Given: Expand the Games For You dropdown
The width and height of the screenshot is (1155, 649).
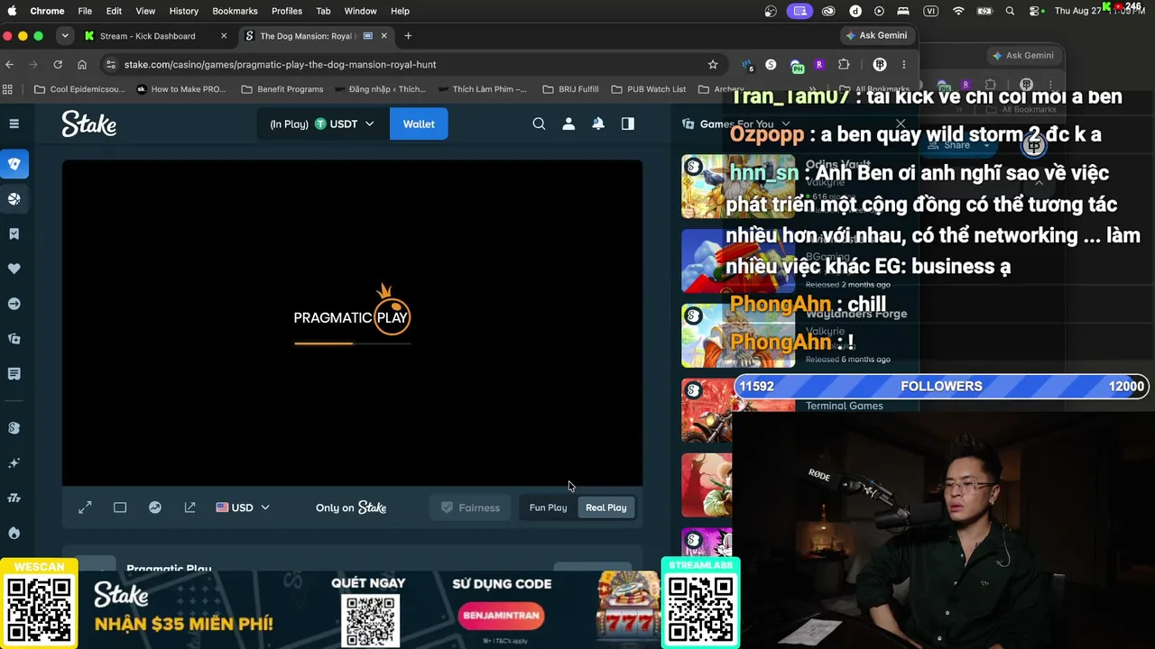Looking at the screenshot, I should [x=737, y=124].
